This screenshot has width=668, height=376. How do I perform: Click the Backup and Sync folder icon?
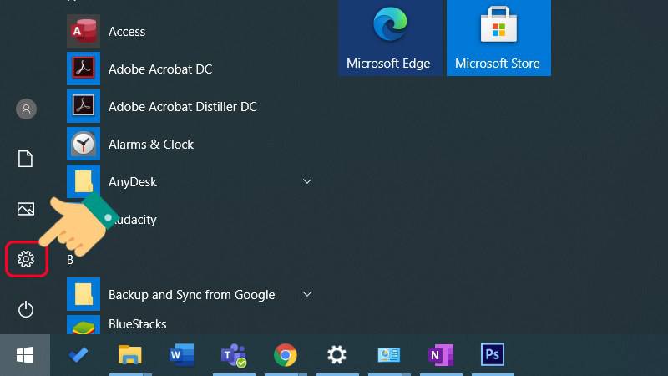tap(83, 294)
